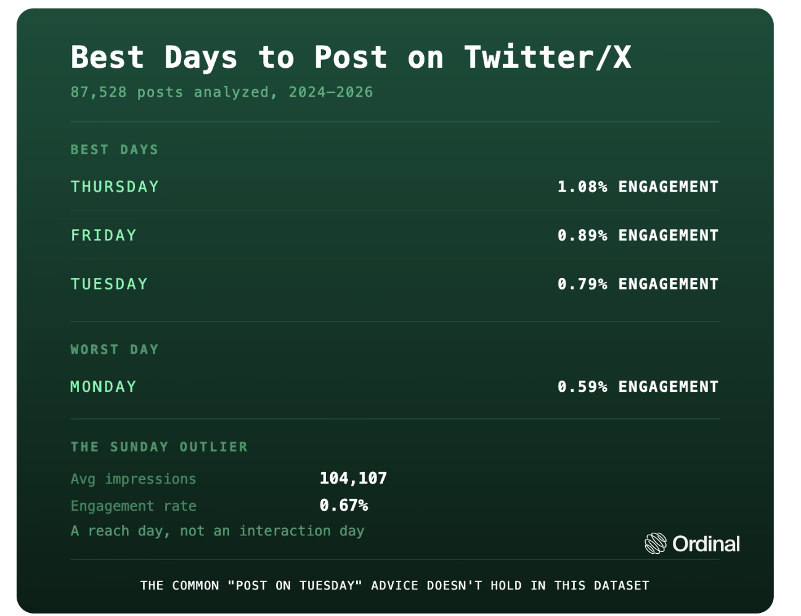This screenshot has height=616, width=801.
Task: Select the MONDAY row label
Action: point(104,387)
